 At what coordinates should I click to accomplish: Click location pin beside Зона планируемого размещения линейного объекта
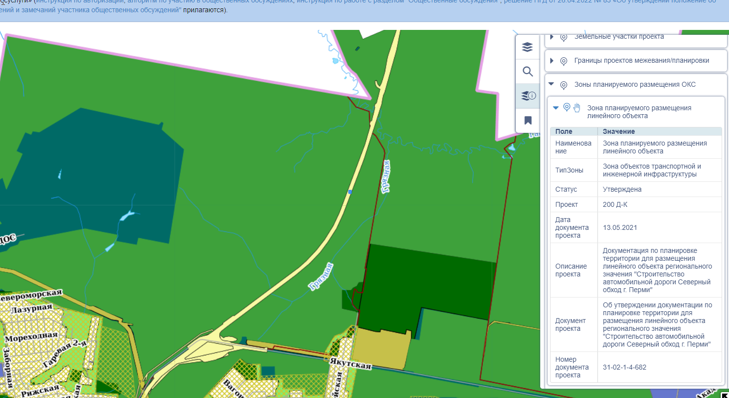(567, 107)
